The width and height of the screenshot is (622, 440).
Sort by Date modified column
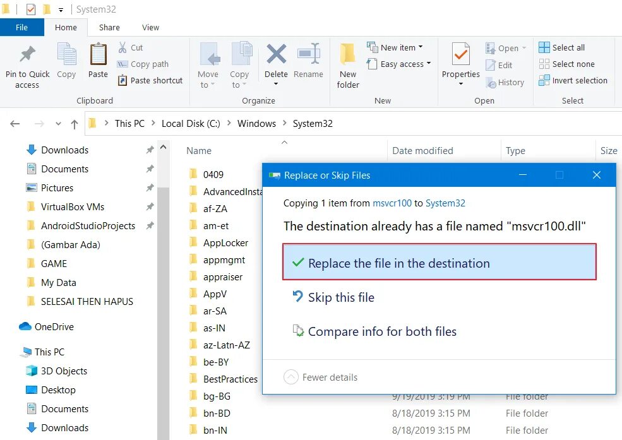(422, 151)
